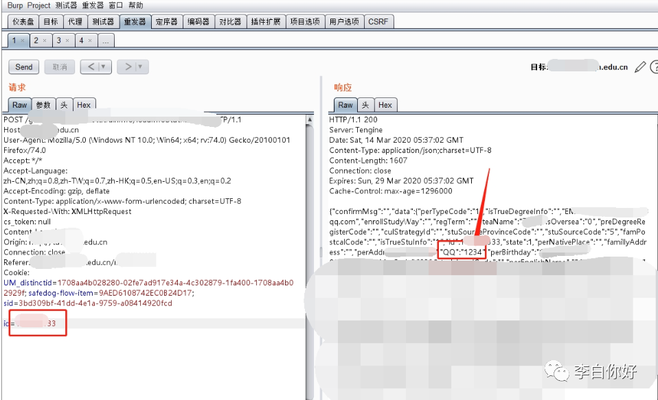Open history dropdown next to forward arrow
This screenshot has height=400, width=658.
pos(141,67)
